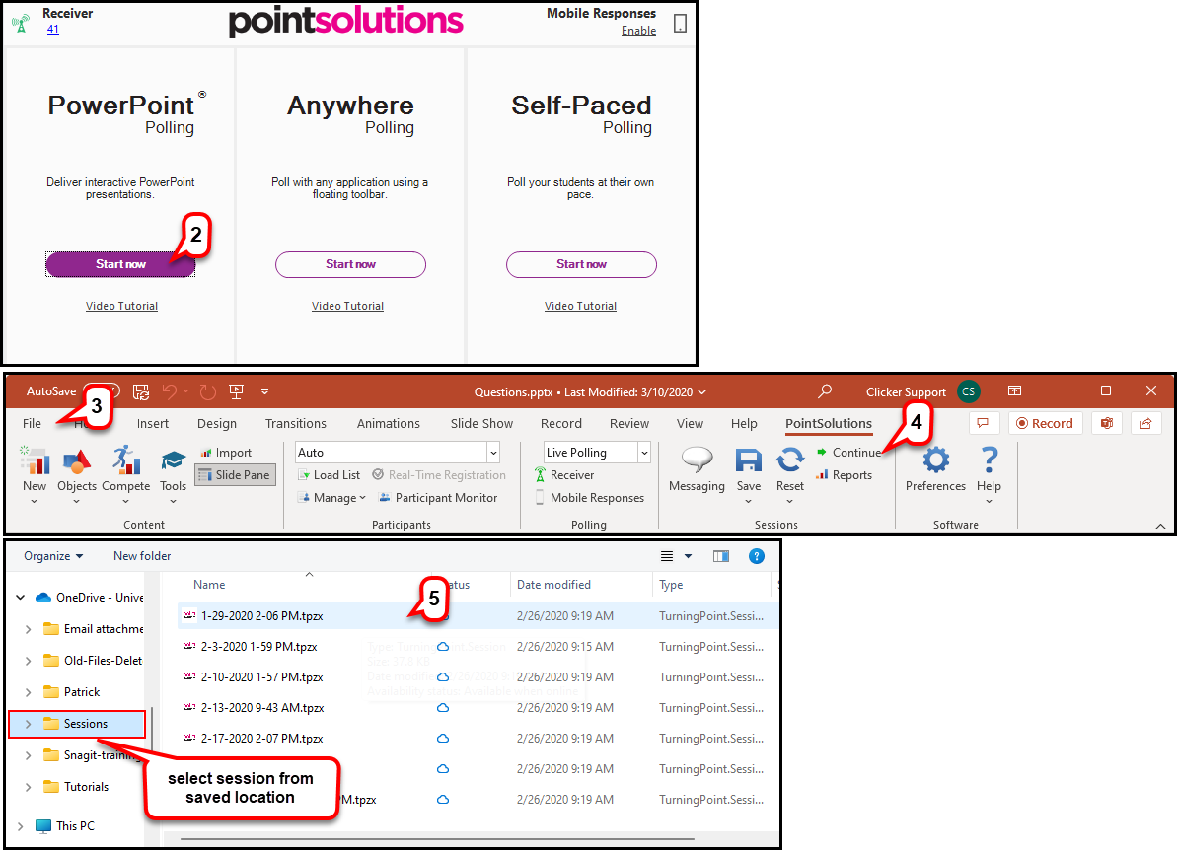Screen dimensions: 1177x850
Task: Click the file dialog blue help icon
Action: [x=757, y=556]
